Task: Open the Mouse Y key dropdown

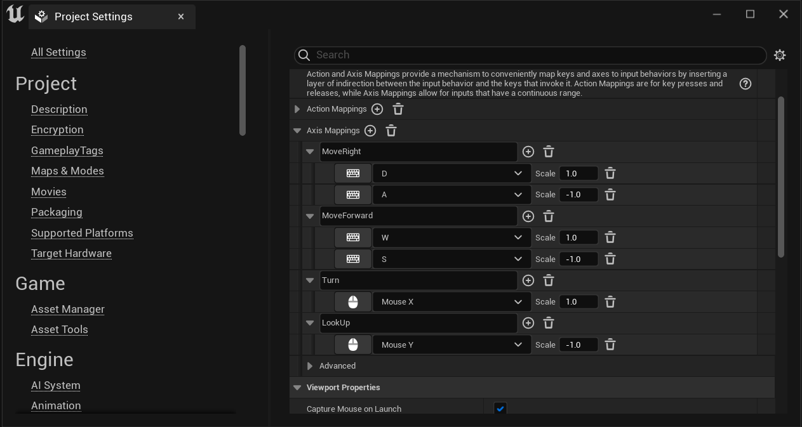Action: click(451, 345)
